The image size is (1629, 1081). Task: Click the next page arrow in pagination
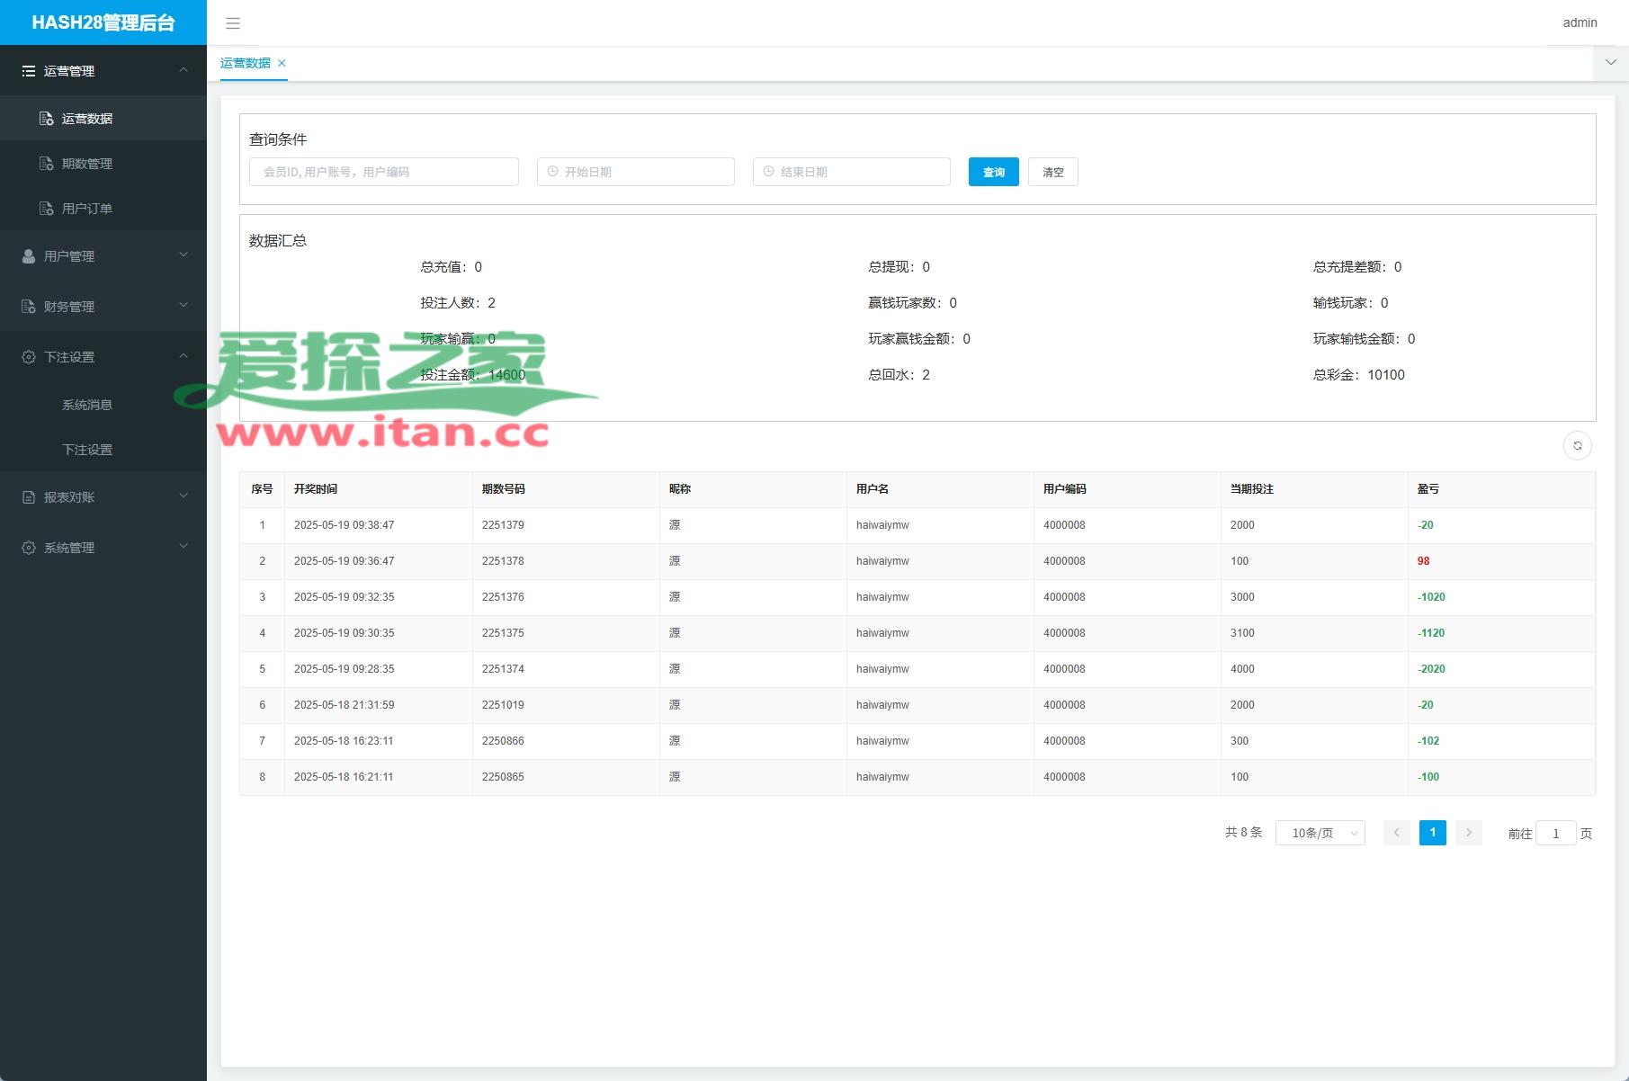(1468, 833)
